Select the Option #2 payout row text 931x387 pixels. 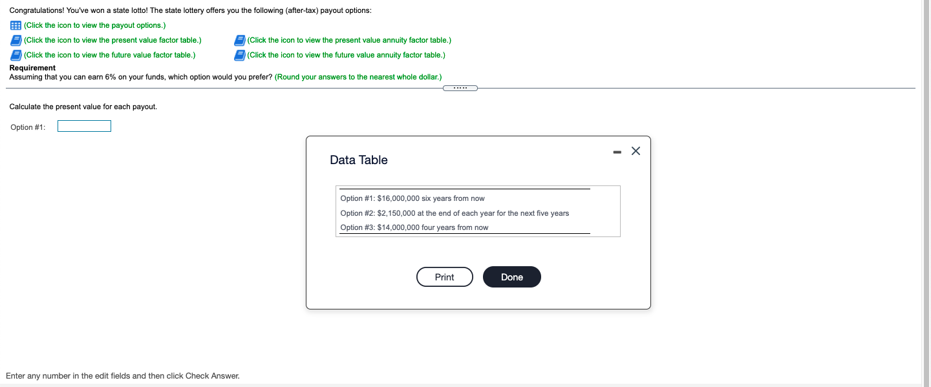(455, 213)
